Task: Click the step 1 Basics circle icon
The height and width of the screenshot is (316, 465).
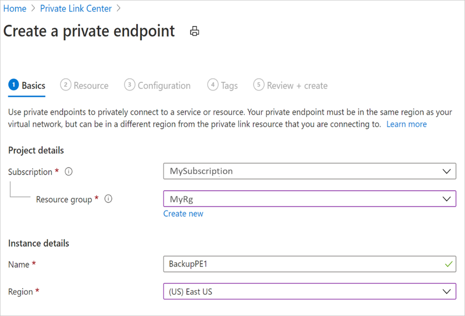Action: pyautogui.click(x=13, y=85)
